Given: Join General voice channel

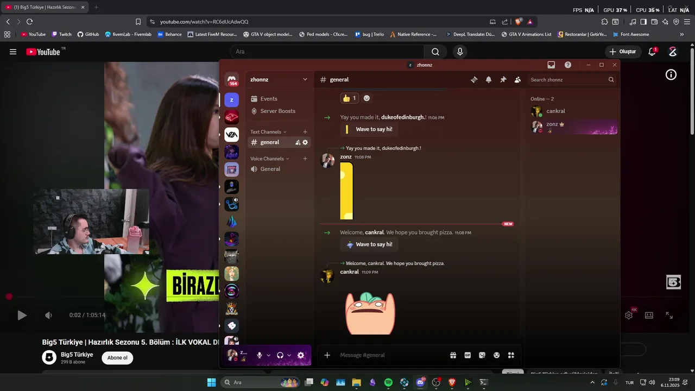Looking at the screenshot, I should (280, 169).
